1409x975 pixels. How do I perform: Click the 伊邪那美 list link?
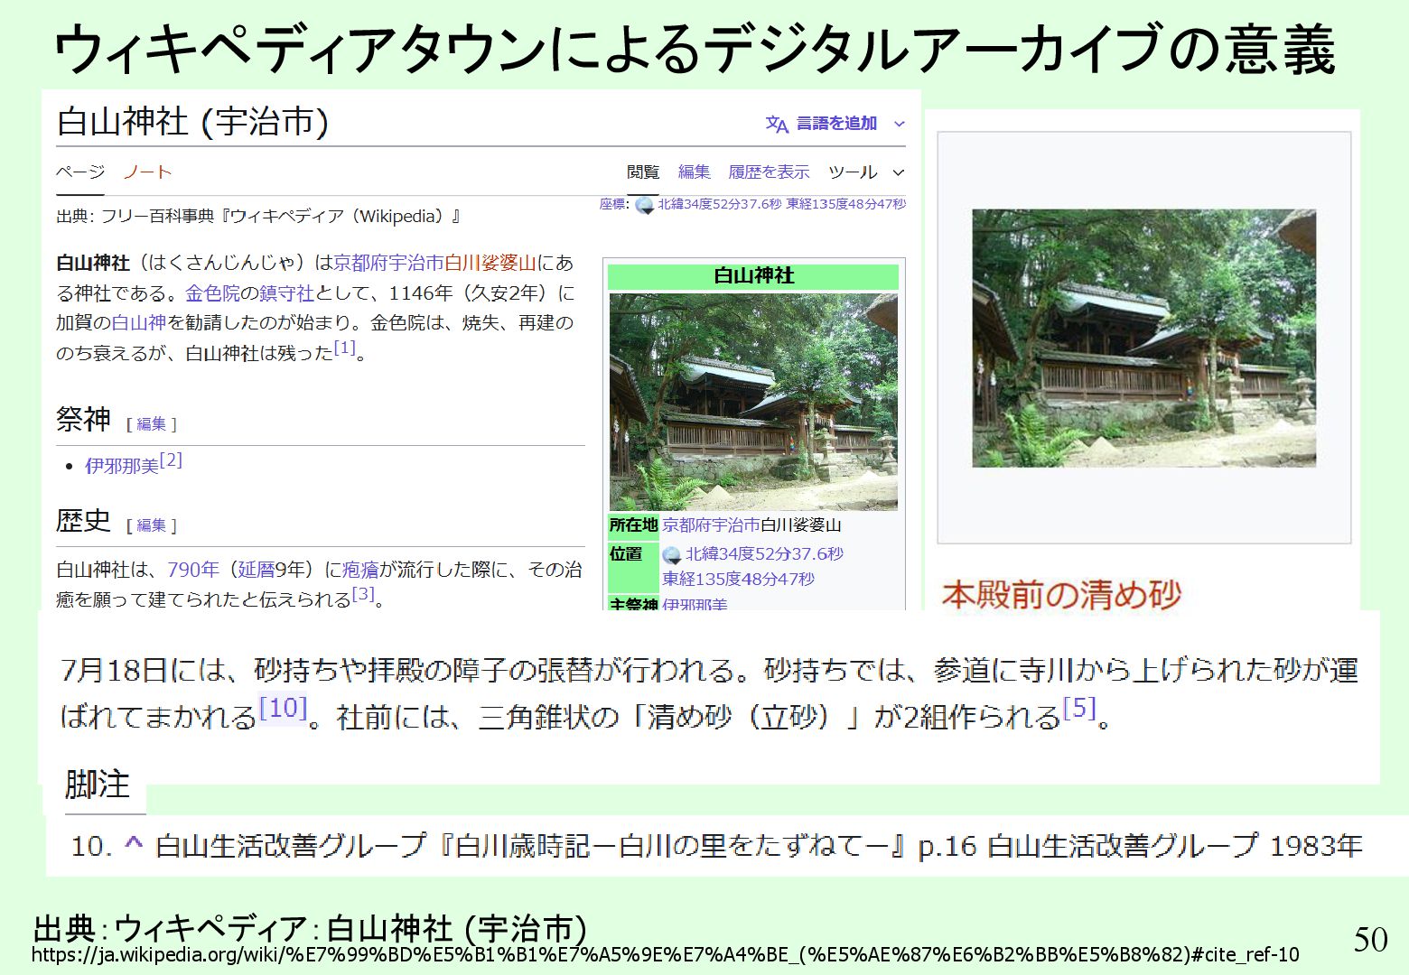click(x=122, y=466)
